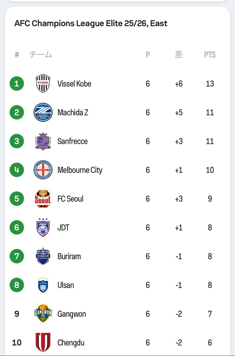This screenshot has width=235, height=356.
Task: Open the Chengdu red crest
Action: click(43, 342)
